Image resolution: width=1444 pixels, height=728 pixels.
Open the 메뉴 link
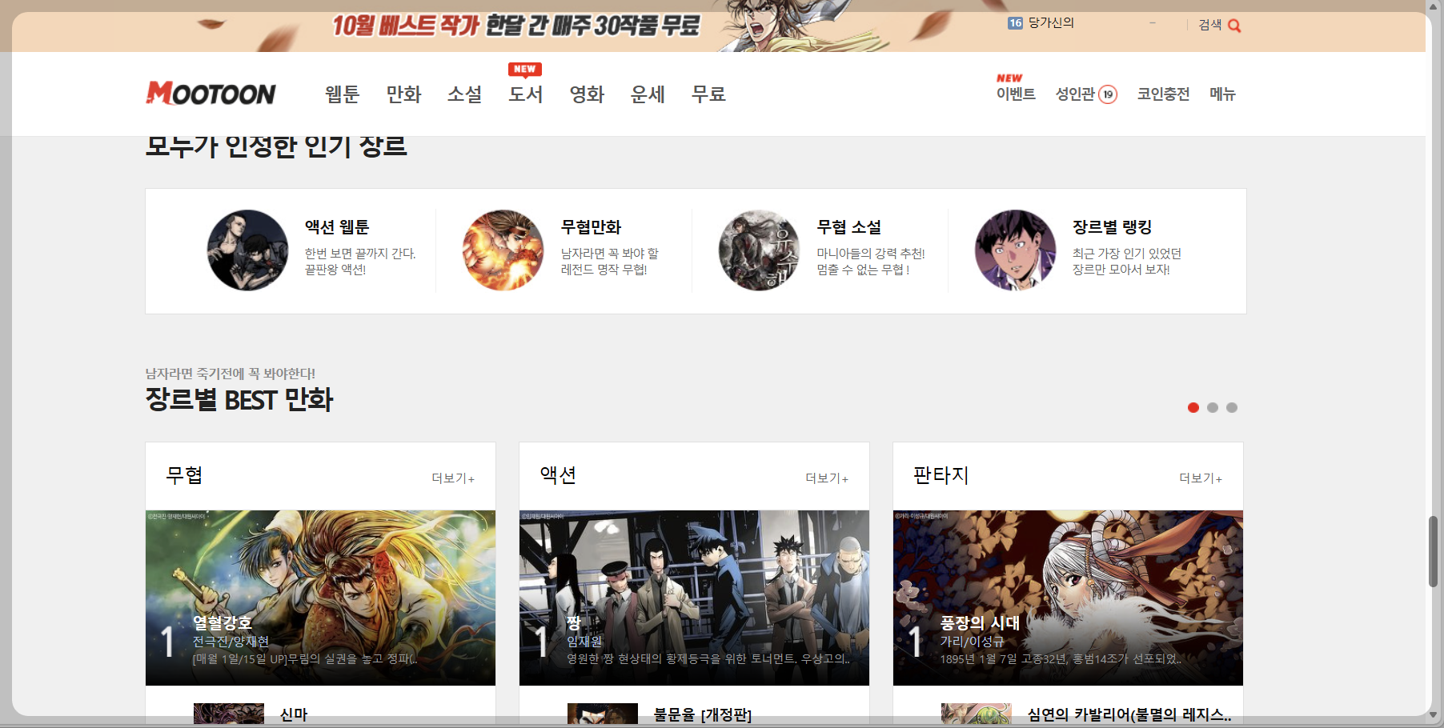click(x=1222, y=94)
